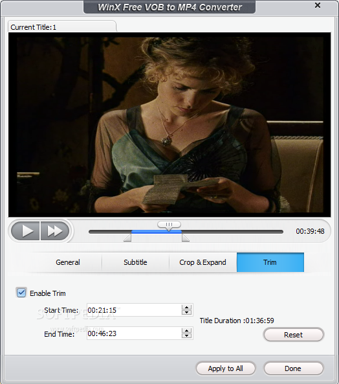Decrease Start Time with down arrow

pyautogui.click(x=186, y=313)
